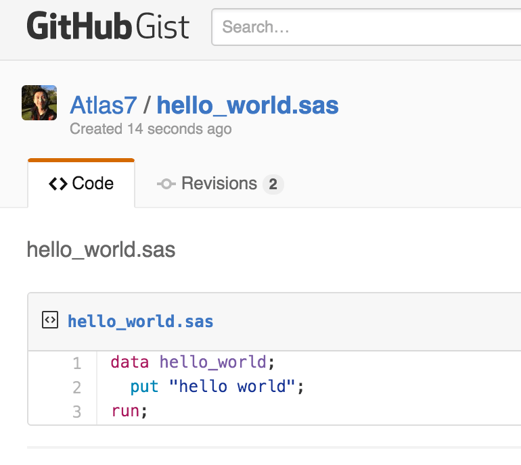Click the revisions count badge showing 2
This screenshot has width=521, height=465.
(x=273, y=184)
